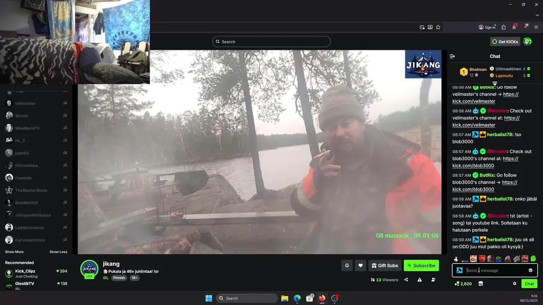Click the 13 Viewers count
Viewport: 543px width, 305px height.
tap(384, 280)
